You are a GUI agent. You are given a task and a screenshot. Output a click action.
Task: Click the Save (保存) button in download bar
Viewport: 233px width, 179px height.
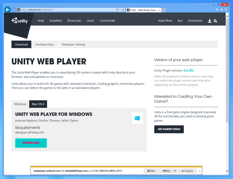[166, 171]
